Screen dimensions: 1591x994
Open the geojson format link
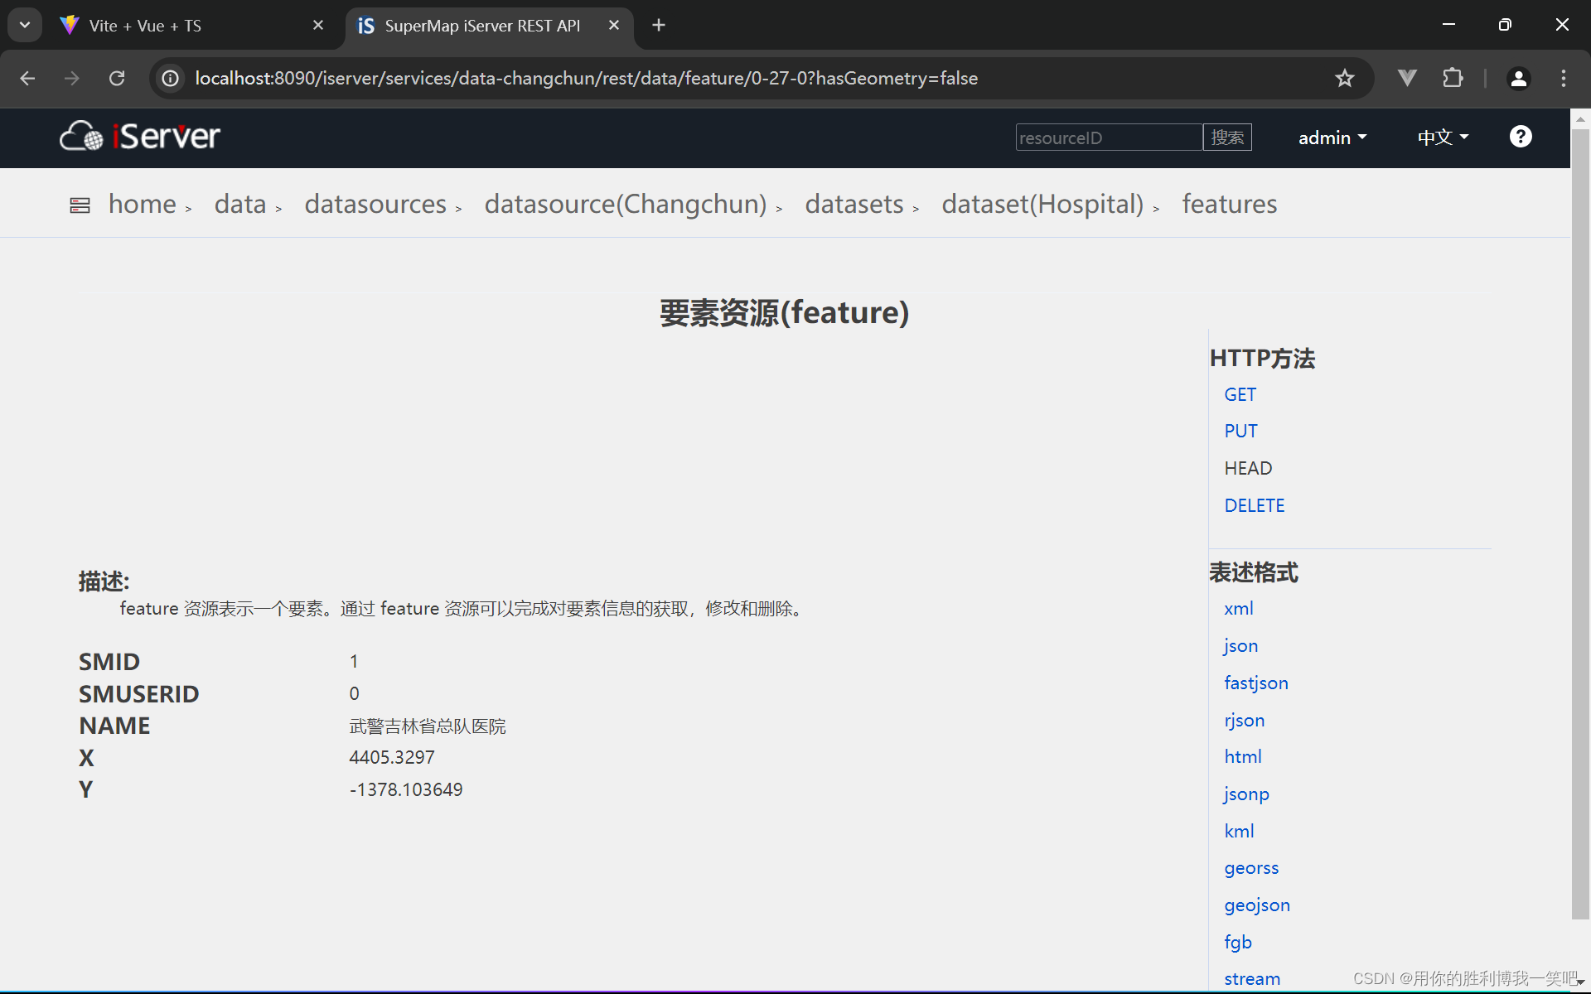pyautogui.click(x=1256, y=905)
